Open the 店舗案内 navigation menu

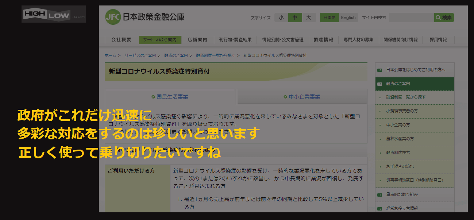tap(197, 40)
